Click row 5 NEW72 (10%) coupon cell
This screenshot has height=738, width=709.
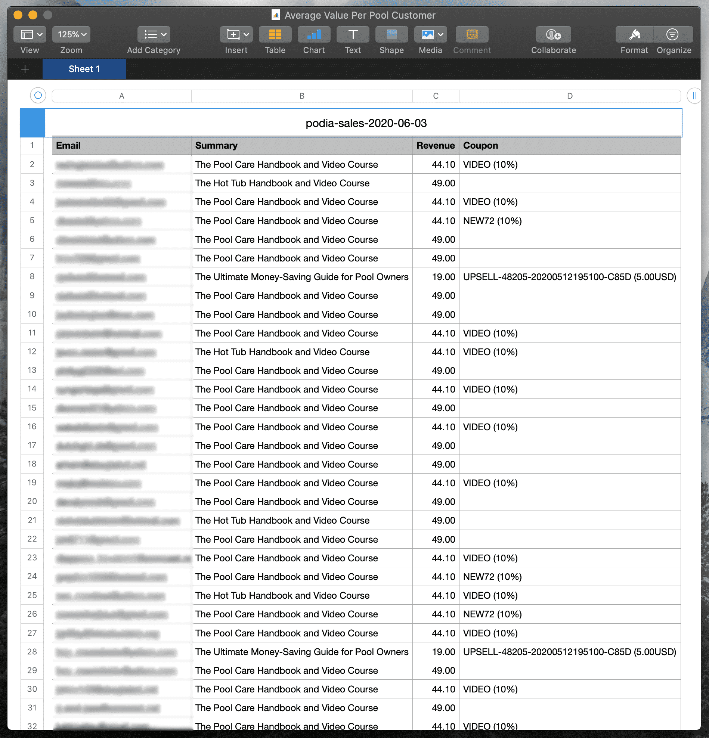570,221
